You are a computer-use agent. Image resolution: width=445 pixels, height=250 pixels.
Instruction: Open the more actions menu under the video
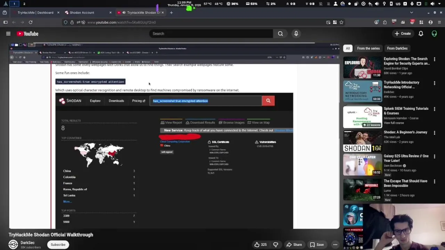click(x=335, y=244)
